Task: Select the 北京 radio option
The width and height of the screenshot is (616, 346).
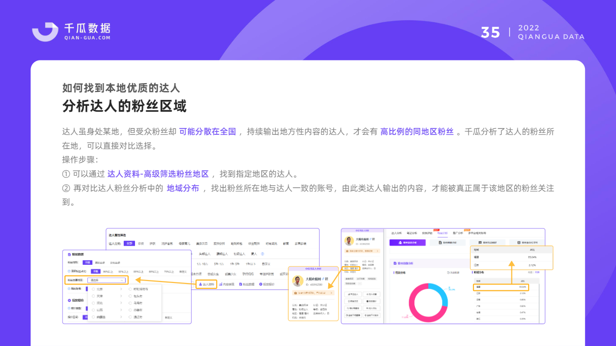Action: 93,289
